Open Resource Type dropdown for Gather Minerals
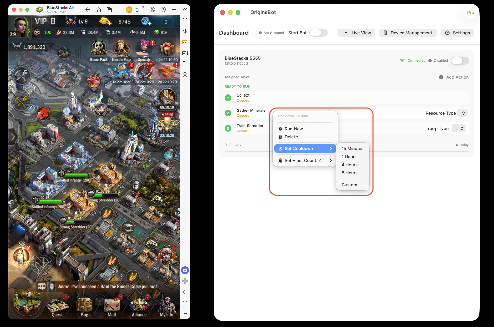This screenshot has width=494, height=327. coord(463,113)
